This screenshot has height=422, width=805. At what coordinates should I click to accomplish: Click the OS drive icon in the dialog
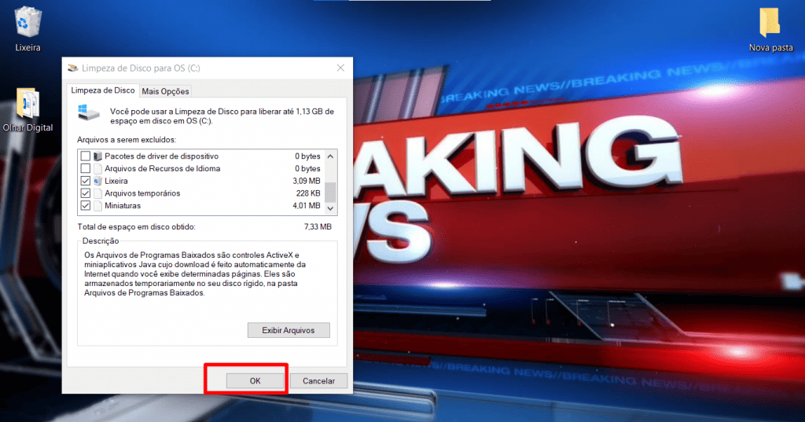pyautogui.click(x=88, y=112)
